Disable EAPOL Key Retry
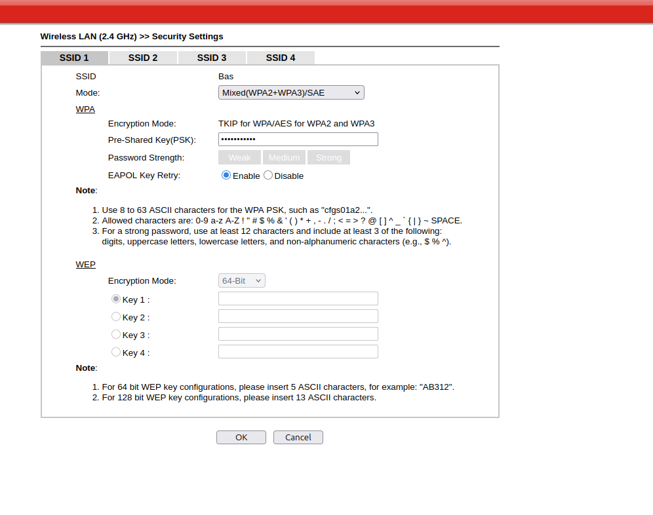653x515 pixels. pyautogui.click(x=268, y=176)
